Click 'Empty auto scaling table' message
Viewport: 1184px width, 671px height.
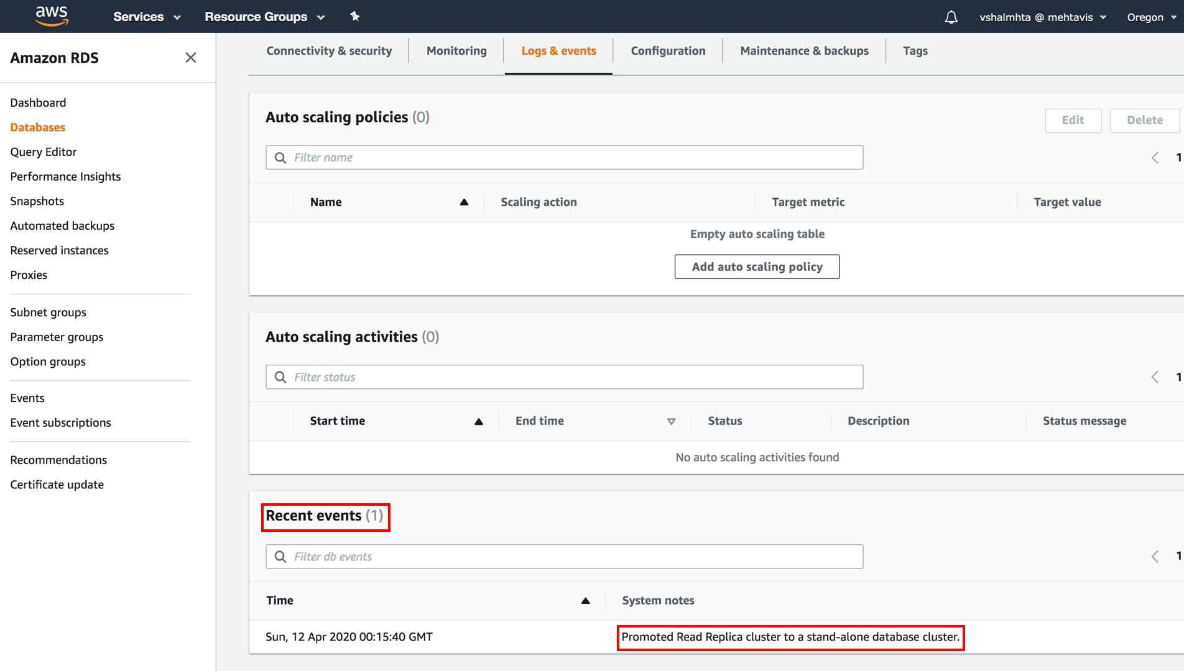[x=757, y=234]
